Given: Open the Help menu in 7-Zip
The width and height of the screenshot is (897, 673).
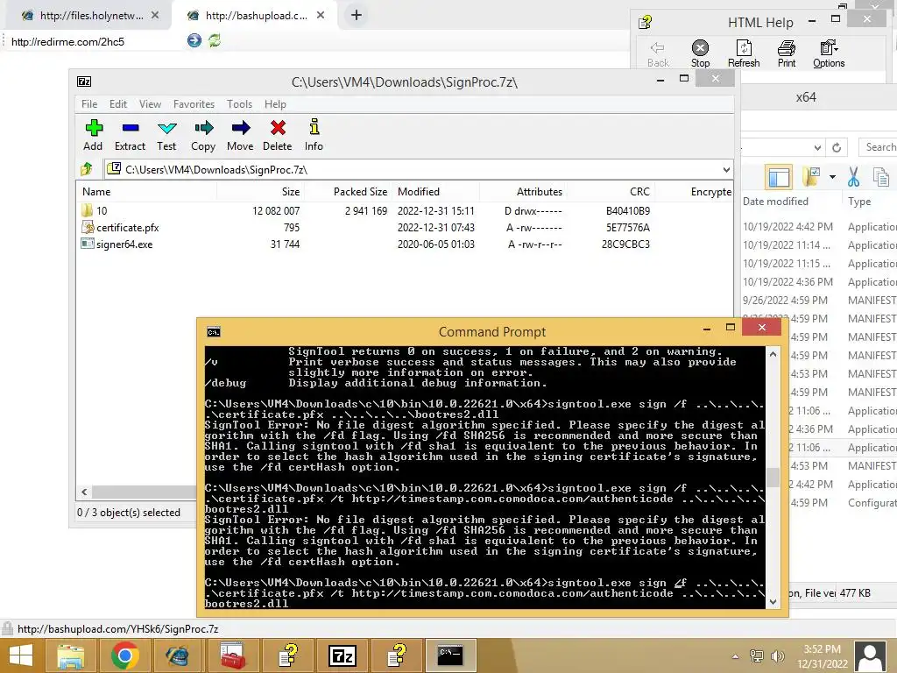Looking at the screenshot, I should pyautogui.click(x=275, y=104).
